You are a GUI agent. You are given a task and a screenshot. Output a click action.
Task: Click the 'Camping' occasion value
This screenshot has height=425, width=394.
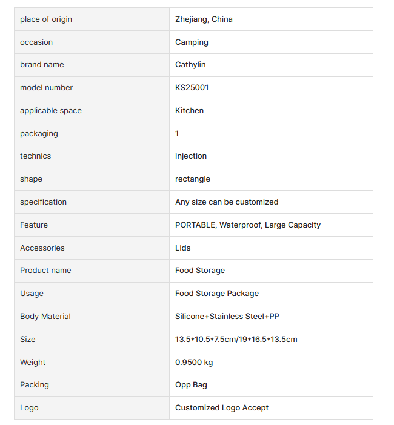click(x=192, y=42)
